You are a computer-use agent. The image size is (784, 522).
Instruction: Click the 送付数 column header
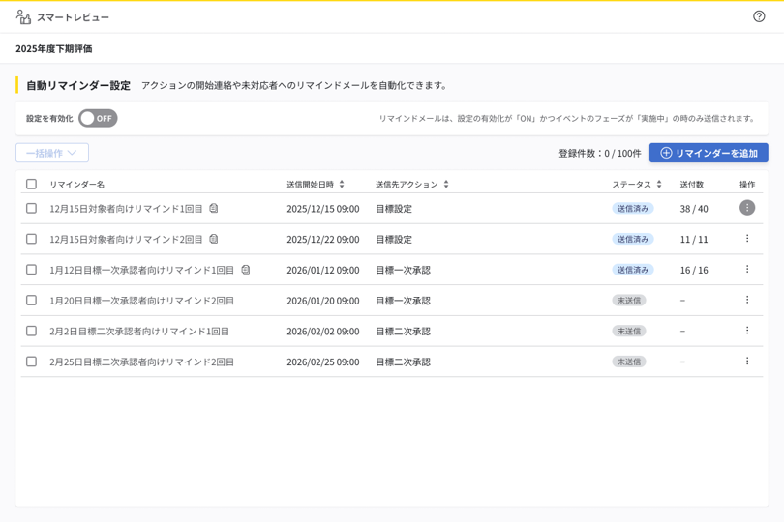point(691,185)
